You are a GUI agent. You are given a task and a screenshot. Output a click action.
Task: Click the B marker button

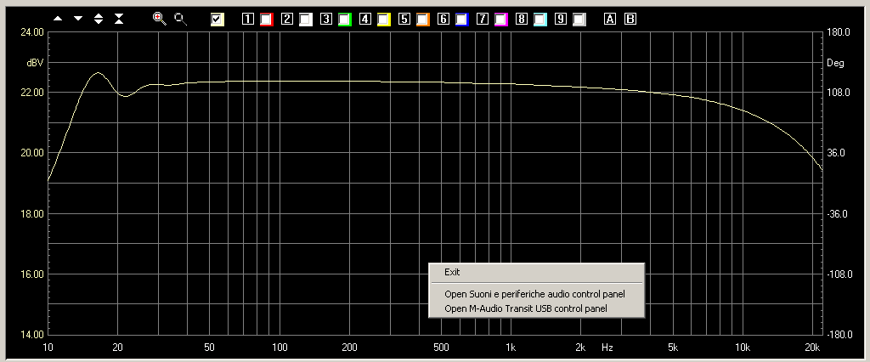(x=630, y=19)
